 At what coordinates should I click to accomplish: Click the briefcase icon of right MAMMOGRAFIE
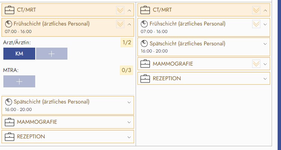(145, 64)
